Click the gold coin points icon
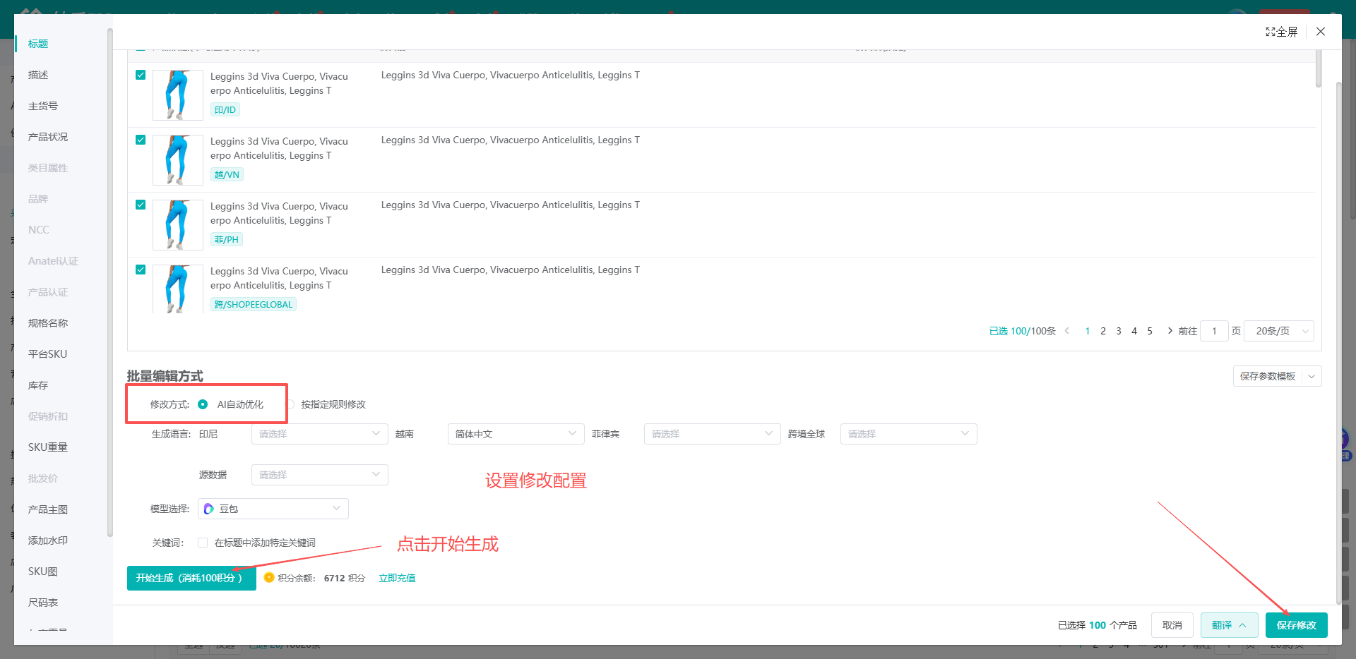 click(x=269, y=577)
